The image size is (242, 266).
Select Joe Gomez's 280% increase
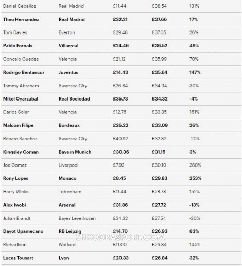click(x=195, y=165)
